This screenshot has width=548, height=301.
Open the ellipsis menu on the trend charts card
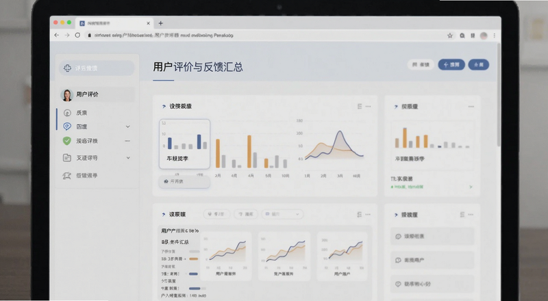pos(368,214)
